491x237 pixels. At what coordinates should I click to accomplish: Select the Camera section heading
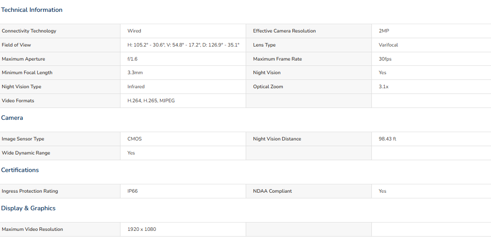[x=12, y=118]
